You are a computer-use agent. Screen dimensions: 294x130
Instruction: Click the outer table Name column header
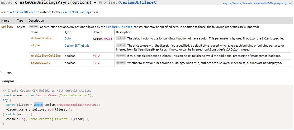pos(5,21)
